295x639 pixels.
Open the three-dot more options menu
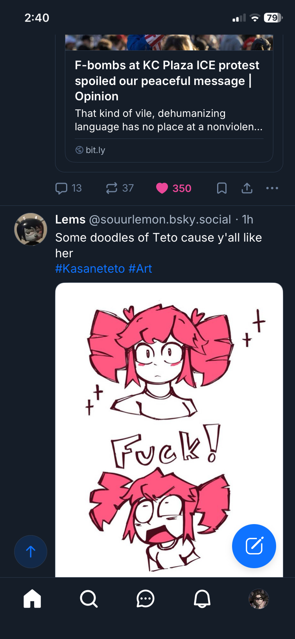272,188
